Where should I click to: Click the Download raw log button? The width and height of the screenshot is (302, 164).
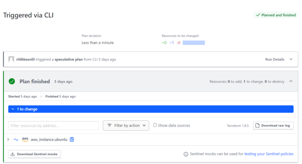coord(273,125)
